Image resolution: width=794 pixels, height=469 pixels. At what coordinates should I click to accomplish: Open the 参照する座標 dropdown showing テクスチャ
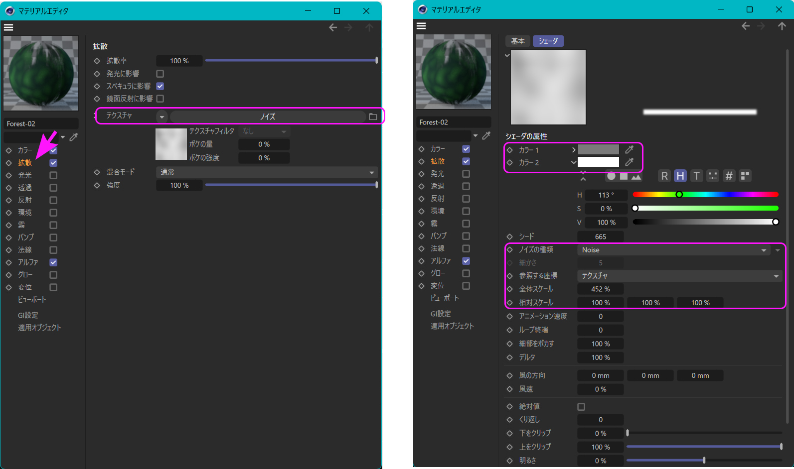click(x=680, y=276)
